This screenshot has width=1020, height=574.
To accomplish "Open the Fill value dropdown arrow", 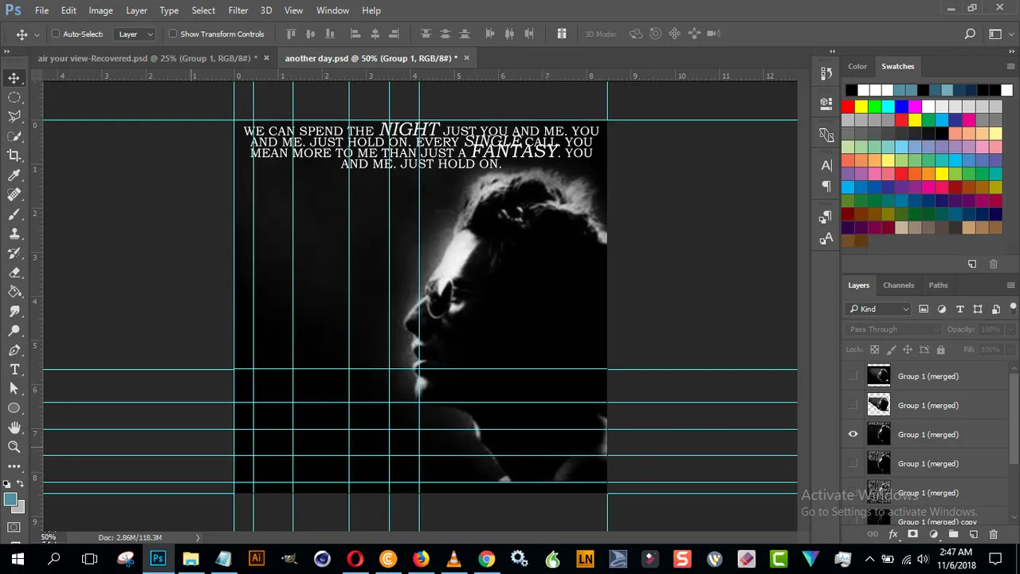I will (1010, 349).
